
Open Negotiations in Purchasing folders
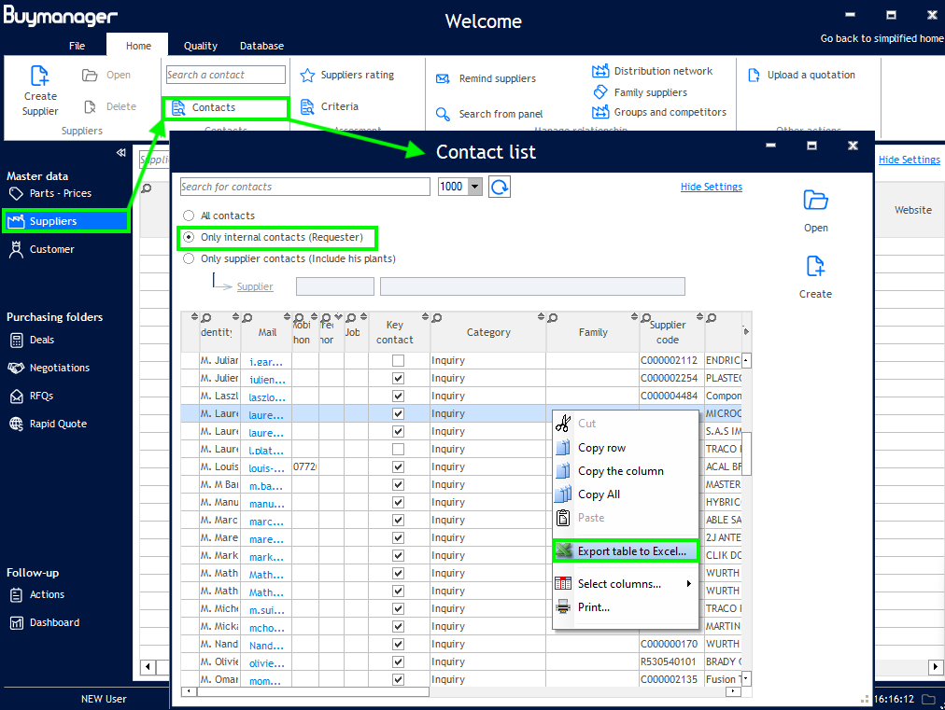point(59,368)
